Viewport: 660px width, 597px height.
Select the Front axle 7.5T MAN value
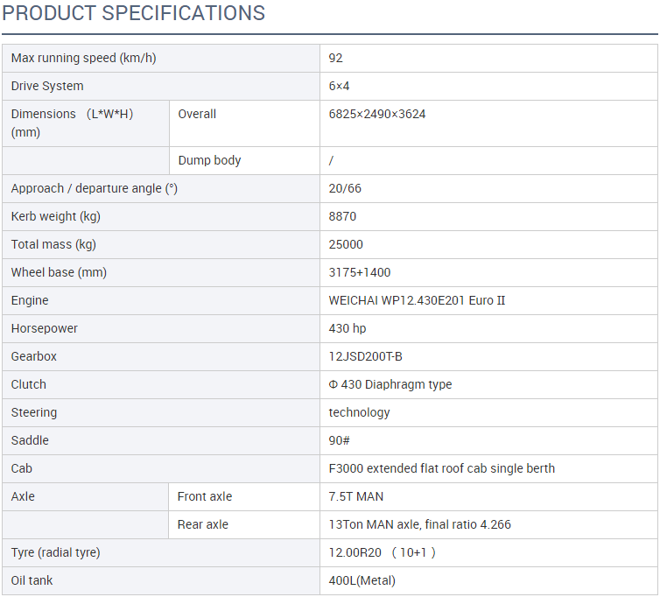click(x=355, y=497)
